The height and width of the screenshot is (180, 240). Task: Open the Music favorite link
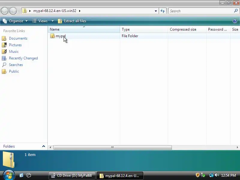coord(14,51)
